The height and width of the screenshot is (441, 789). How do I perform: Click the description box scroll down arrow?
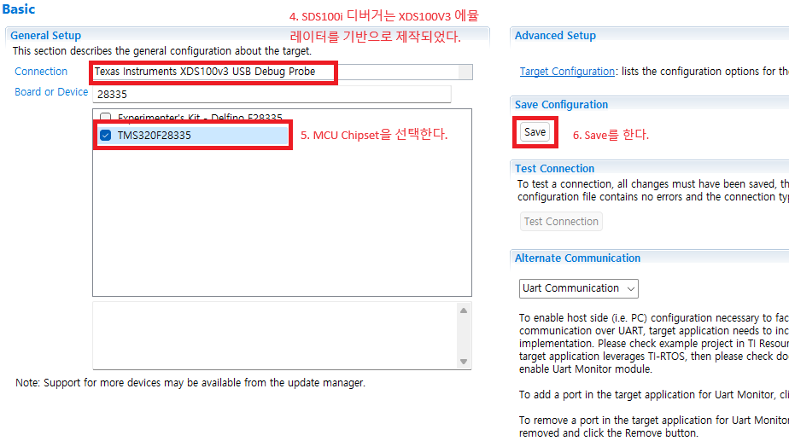[x=464, y=362]
